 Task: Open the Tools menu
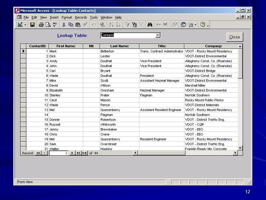[94, 17]
